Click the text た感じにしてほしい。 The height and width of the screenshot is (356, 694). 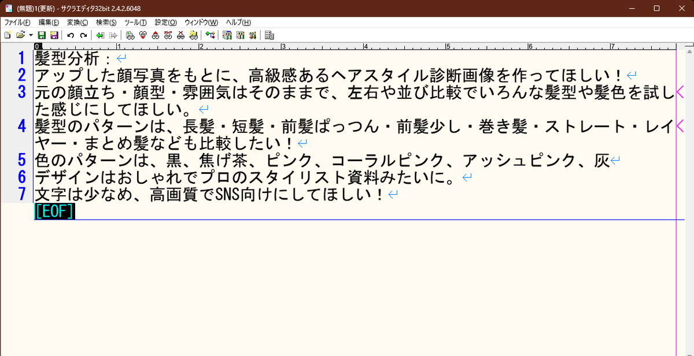coord(115,109)
